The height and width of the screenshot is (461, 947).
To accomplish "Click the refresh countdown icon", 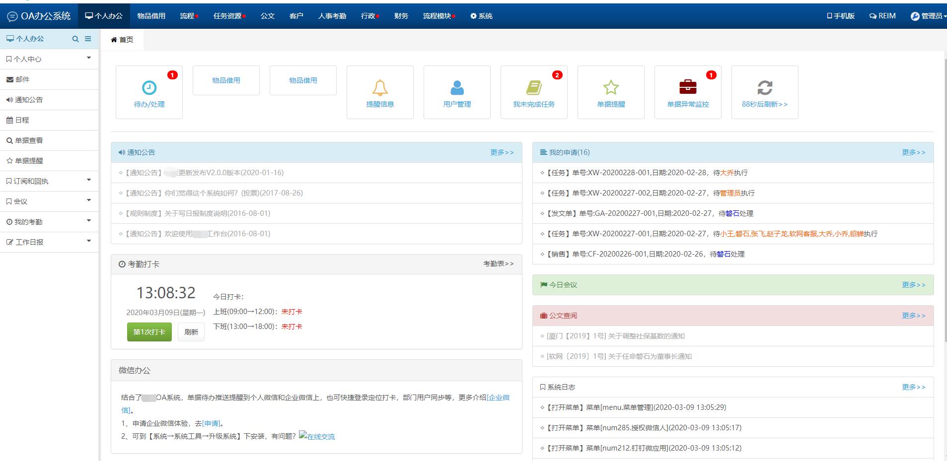I will tap(765, 88).
